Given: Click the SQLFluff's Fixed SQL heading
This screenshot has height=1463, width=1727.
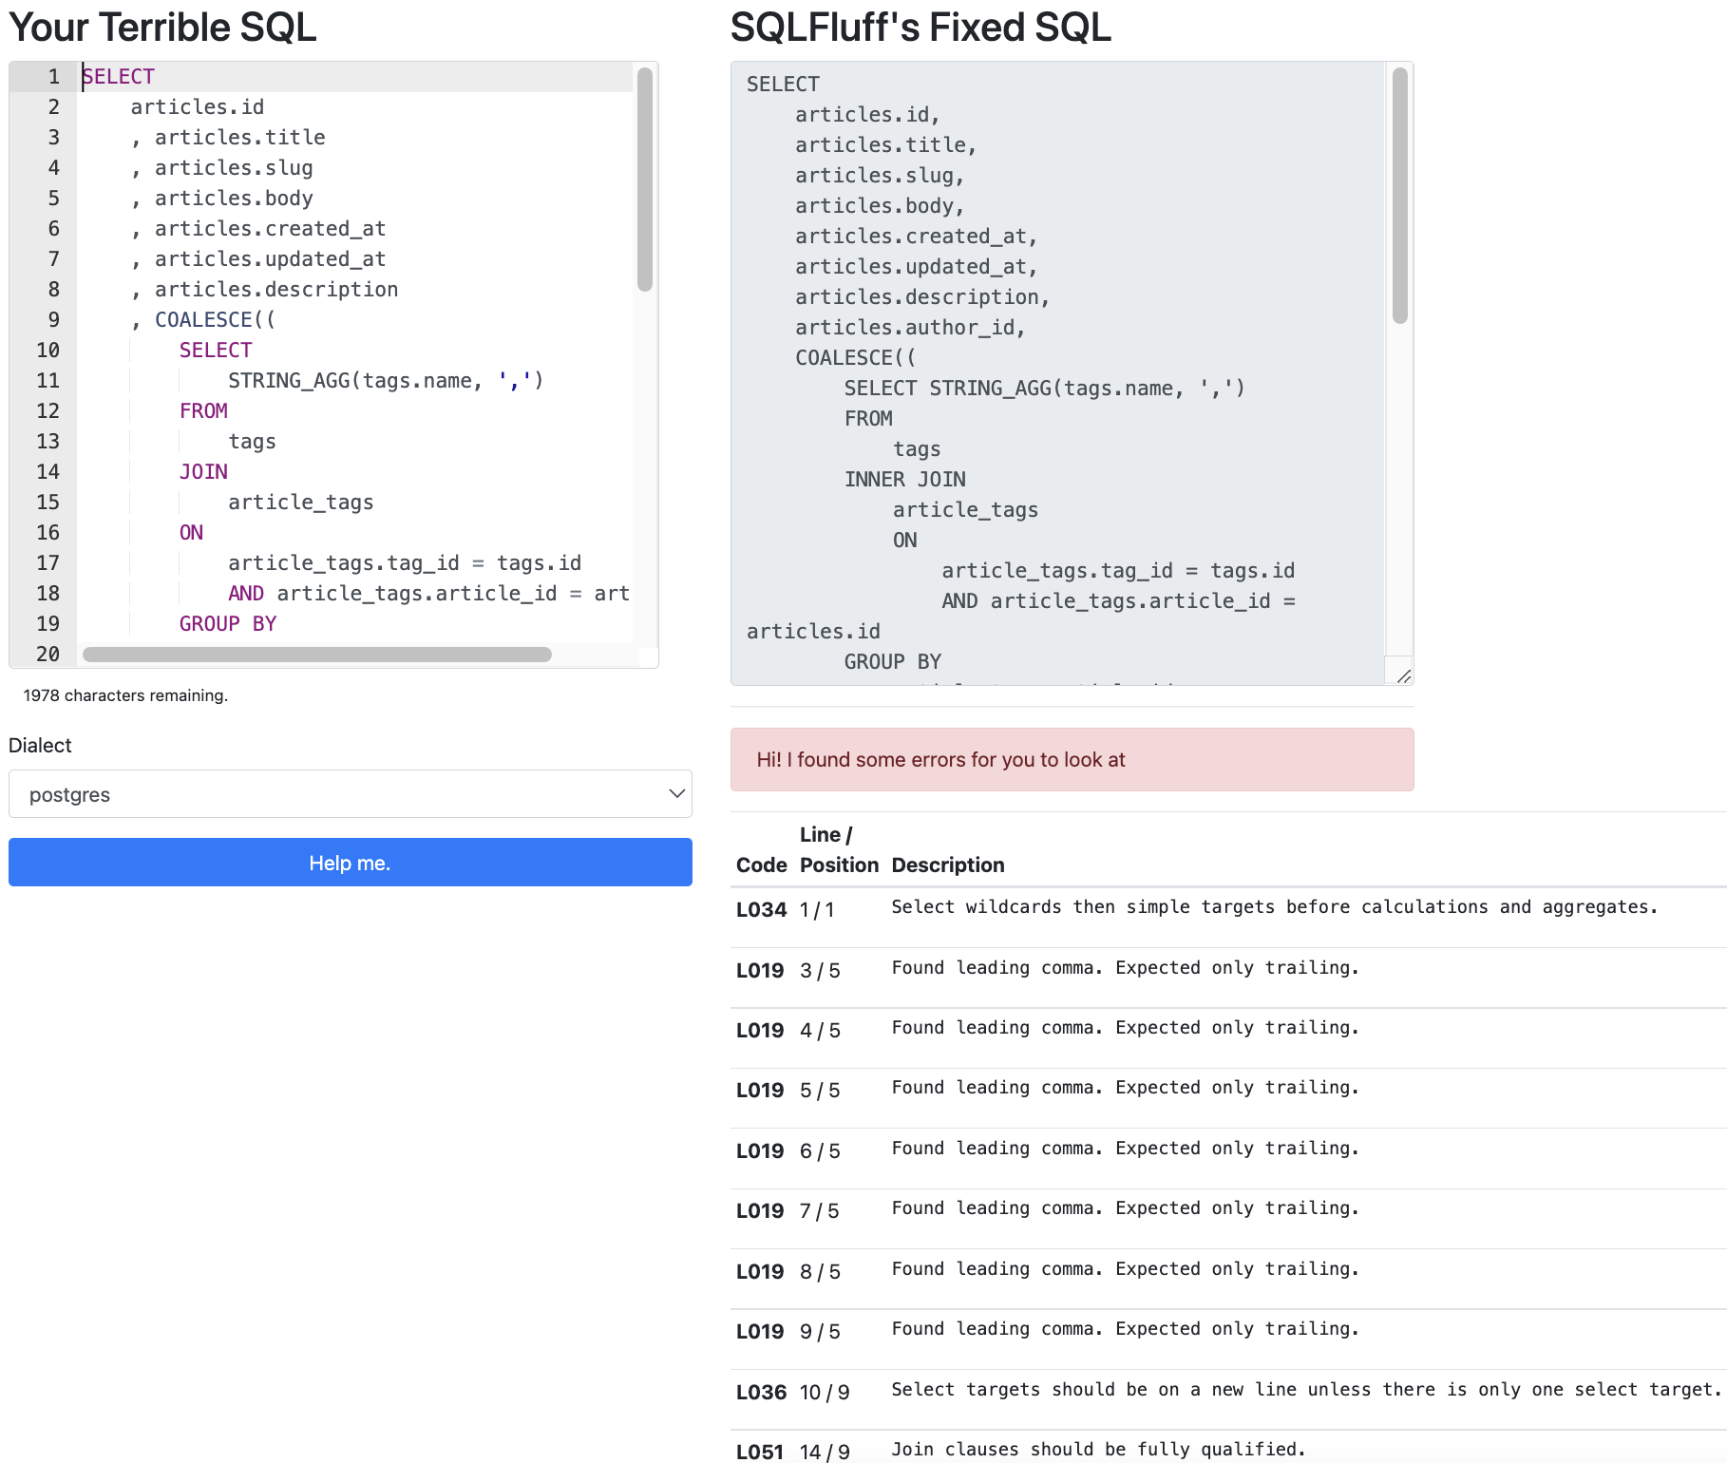Looking at the screenshot, I should click(920, 27).
